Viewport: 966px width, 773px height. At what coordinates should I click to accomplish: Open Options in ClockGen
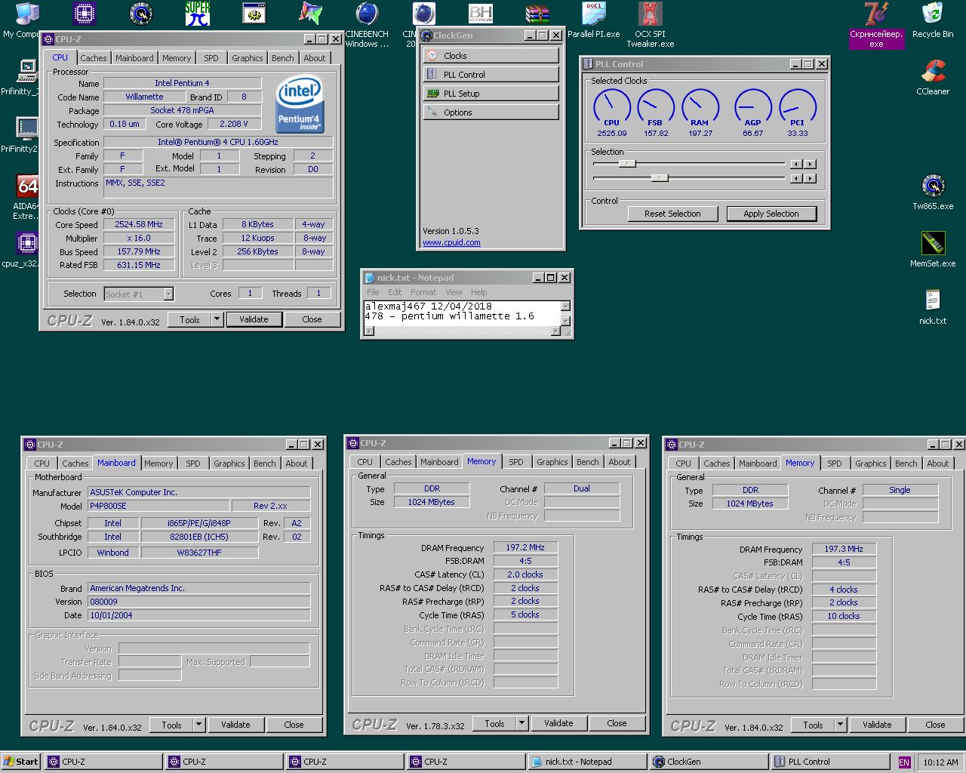491,112
